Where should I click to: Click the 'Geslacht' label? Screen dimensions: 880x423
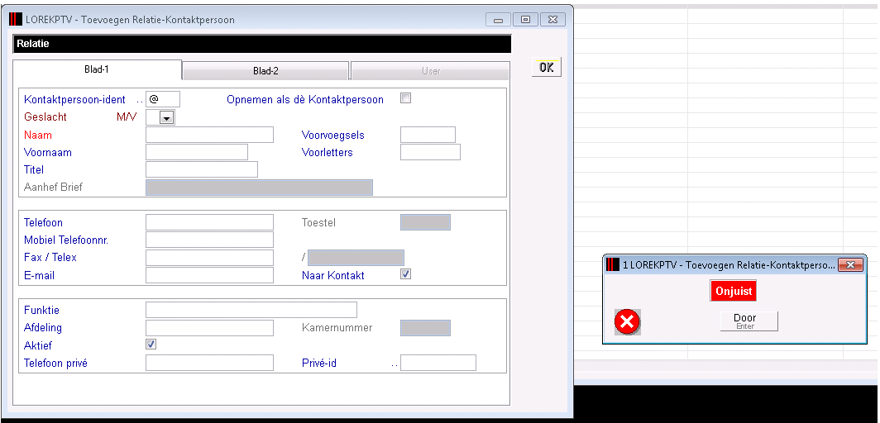coord(45,116)
